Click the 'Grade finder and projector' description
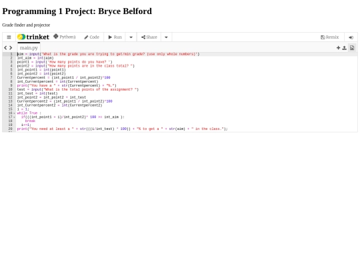 coord(26,25)
